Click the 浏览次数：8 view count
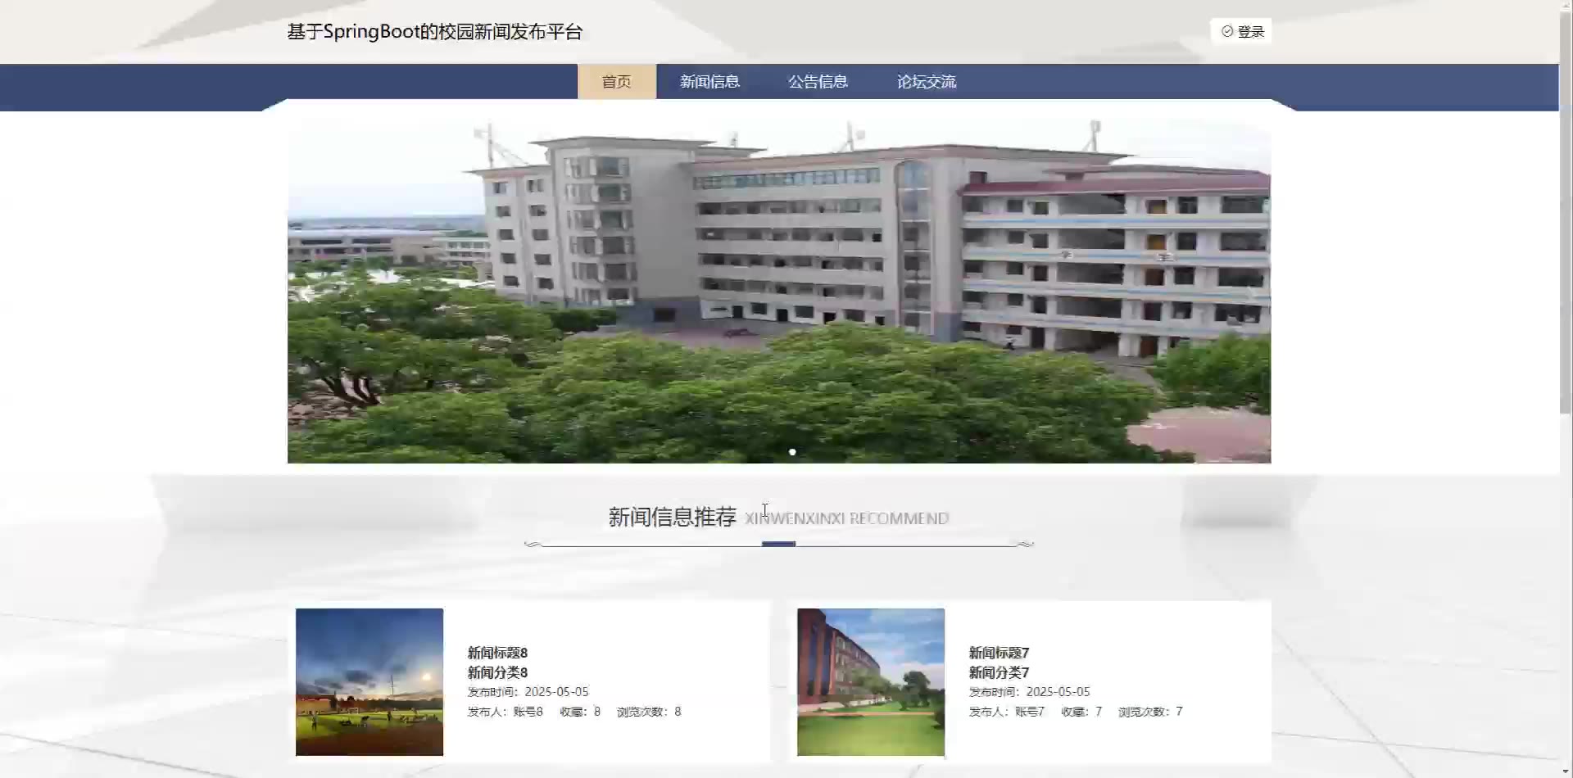The height and width of the screenshot is (778, 1573). click(649, 712)
